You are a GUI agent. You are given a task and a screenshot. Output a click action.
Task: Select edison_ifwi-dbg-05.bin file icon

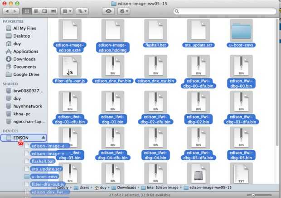click(x=241, y=138)
